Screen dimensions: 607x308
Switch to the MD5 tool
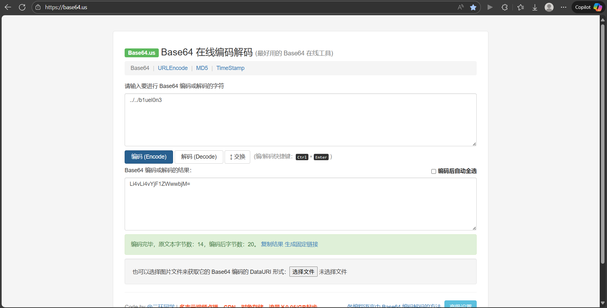202,68
